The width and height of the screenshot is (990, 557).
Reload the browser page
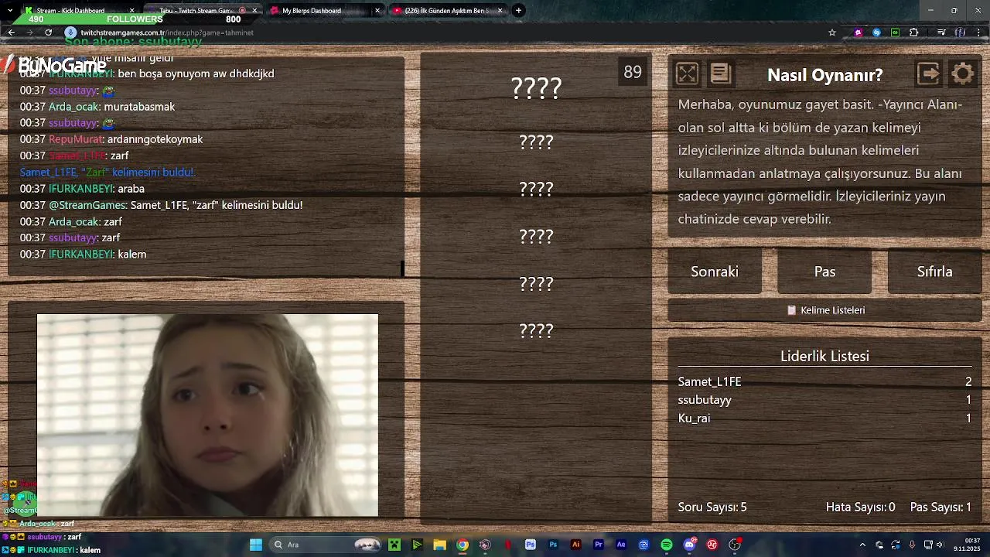[48, 32]
